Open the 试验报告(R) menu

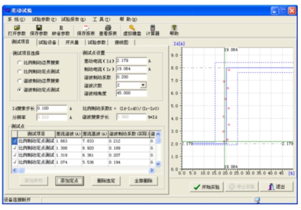pos(73,19)
